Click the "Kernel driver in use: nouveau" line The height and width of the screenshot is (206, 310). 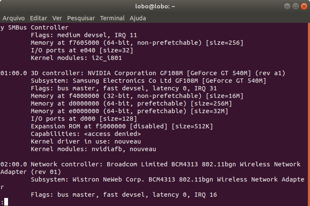(x=86, y=141)
